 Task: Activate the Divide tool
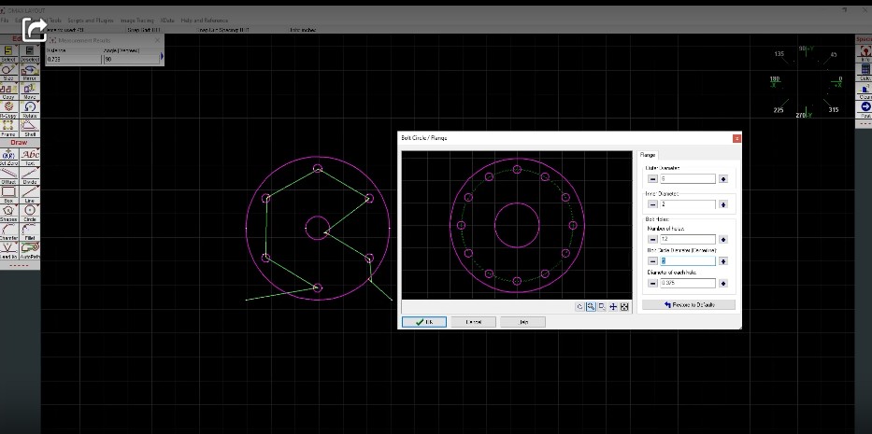tap(30, 176)
